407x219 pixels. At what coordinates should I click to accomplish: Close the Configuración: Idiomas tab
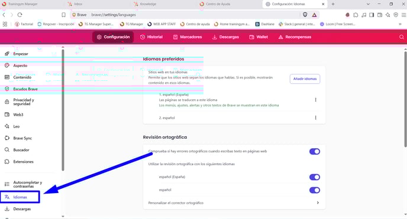(323, 4)
